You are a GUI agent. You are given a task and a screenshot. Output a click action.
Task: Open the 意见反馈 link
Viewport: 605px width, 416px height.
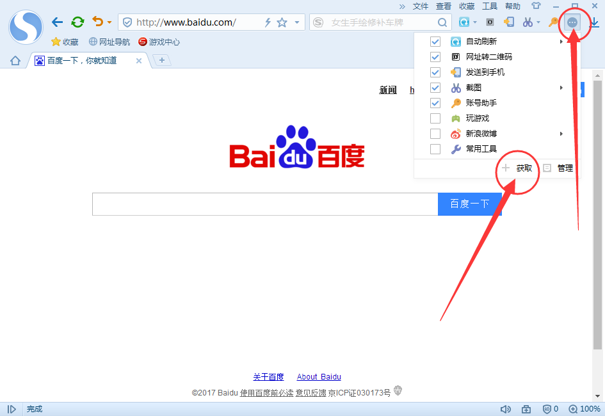[x=311, y=392]
